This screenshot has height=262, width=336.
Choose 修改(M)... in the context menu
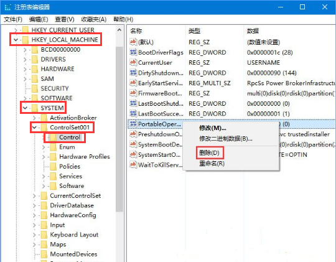click(x=213, y=128)
